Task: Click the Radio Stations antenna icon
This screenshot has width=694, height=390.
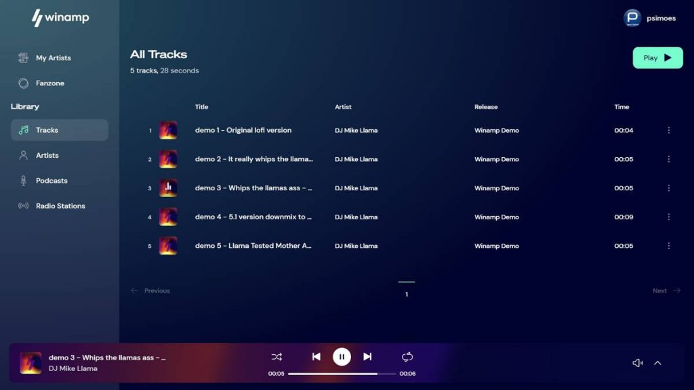Action: tap(23, 206)
